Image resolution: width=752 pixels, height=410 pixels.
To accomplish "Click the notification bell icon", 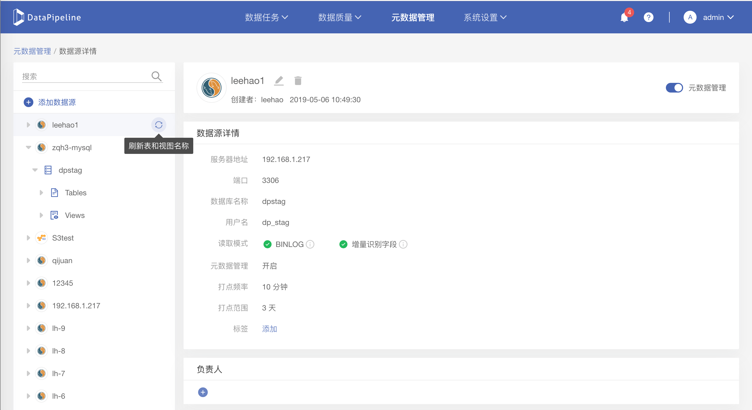I will point(624,17).
